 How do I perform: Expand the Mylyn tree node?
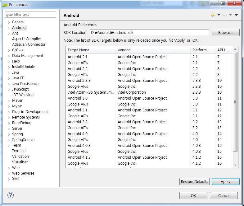(x=9, y=106)
